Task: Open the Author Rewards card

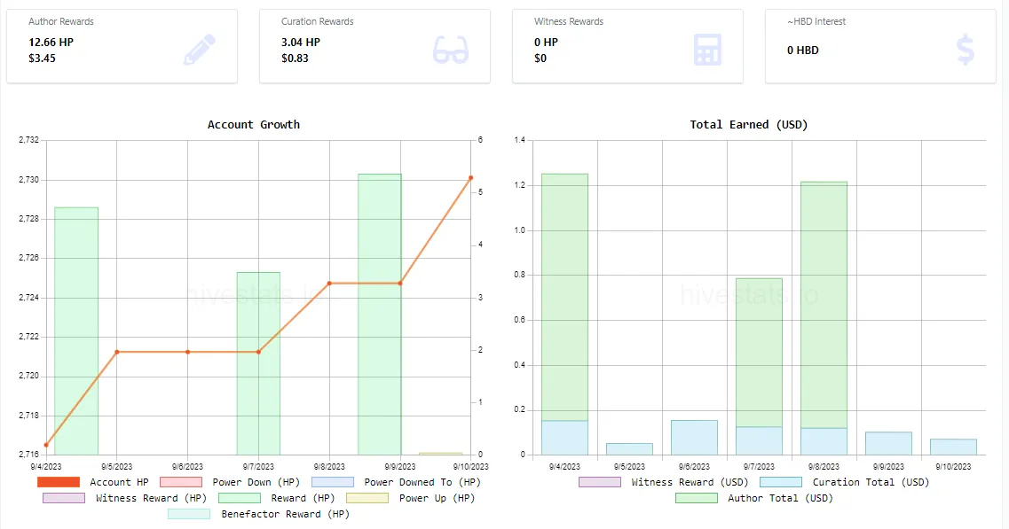Action: point(122,46)
